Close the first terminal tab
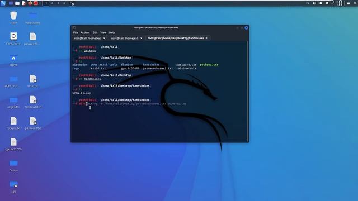 coord(105,39)
